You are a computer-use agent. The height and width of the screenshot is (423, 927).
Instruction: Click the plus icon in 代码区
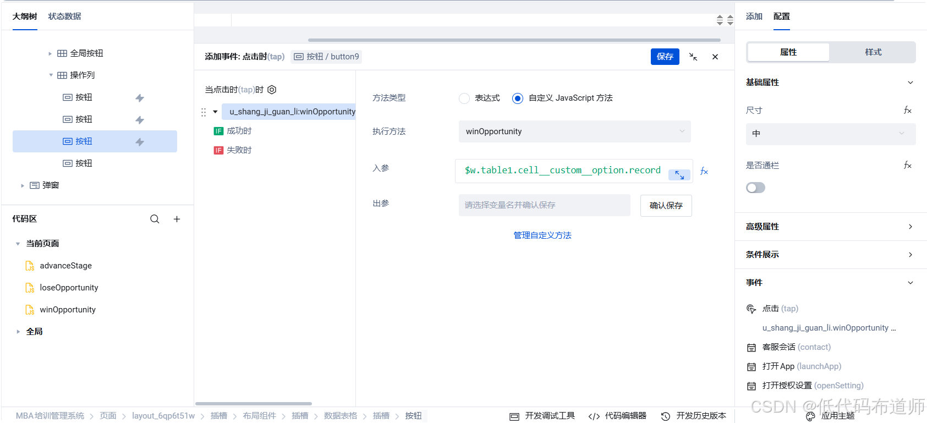coord(177,219)
